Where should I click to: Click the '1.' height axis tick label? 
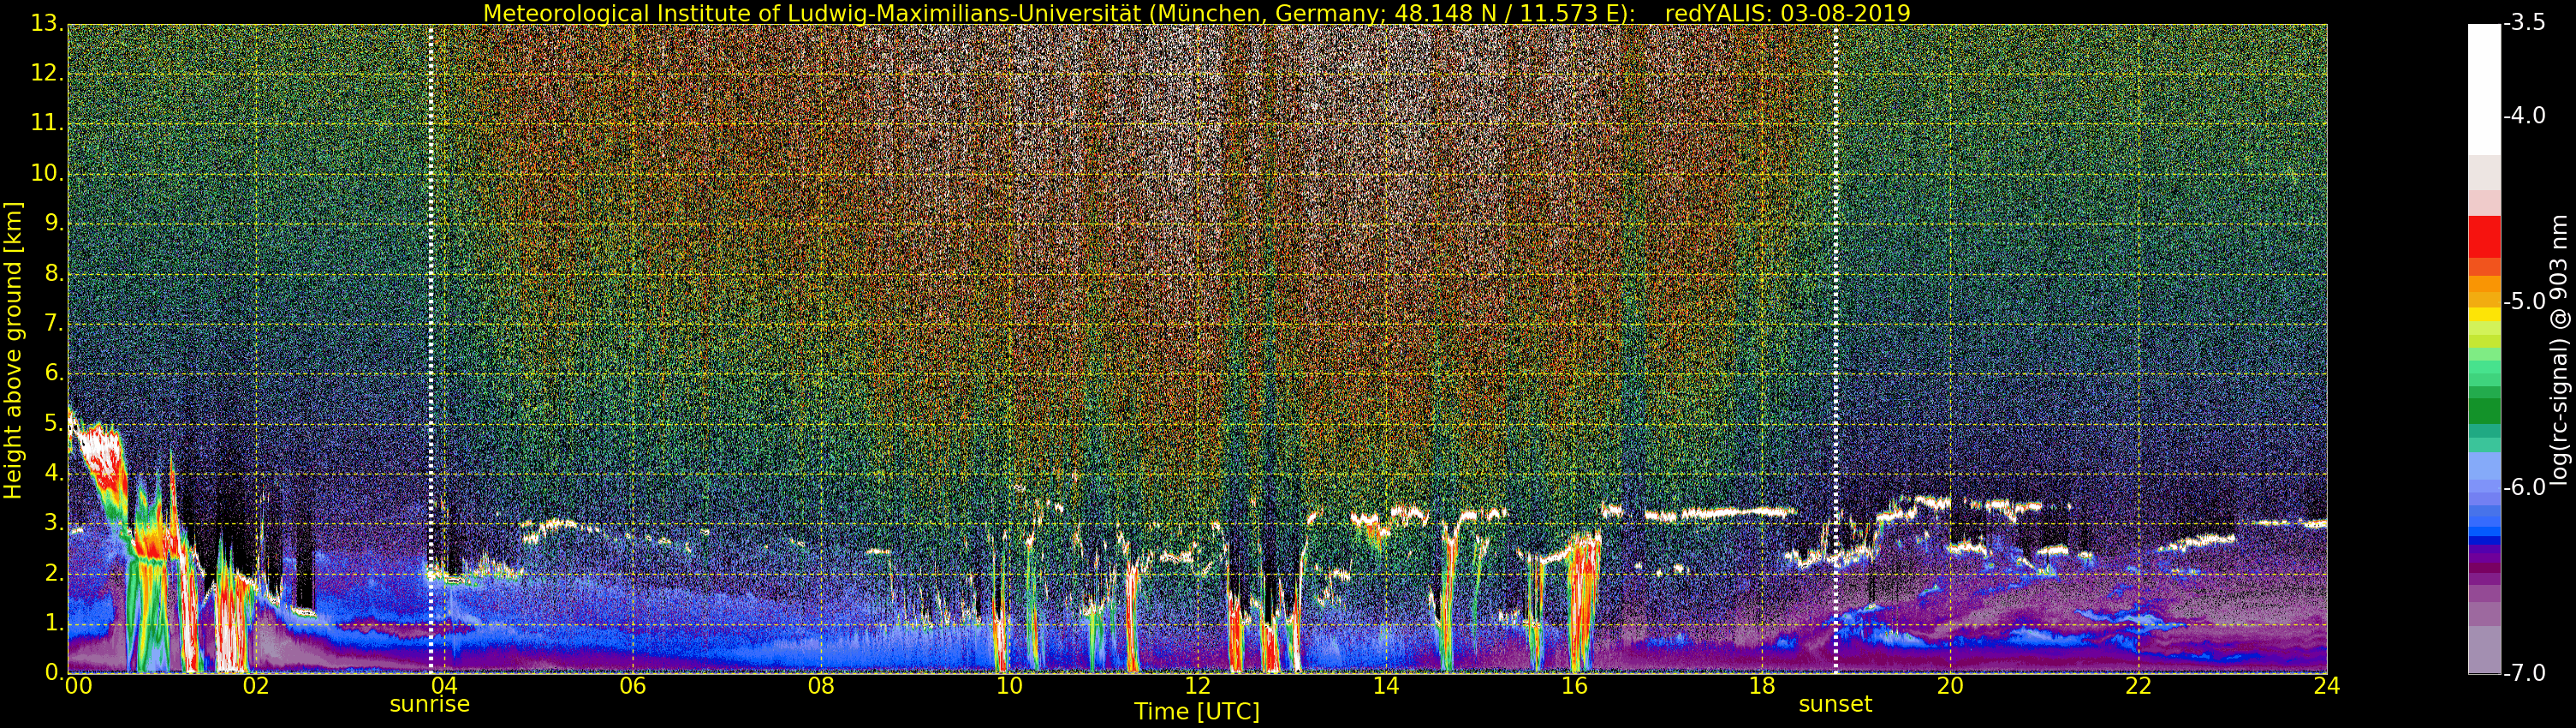point(55,624)
